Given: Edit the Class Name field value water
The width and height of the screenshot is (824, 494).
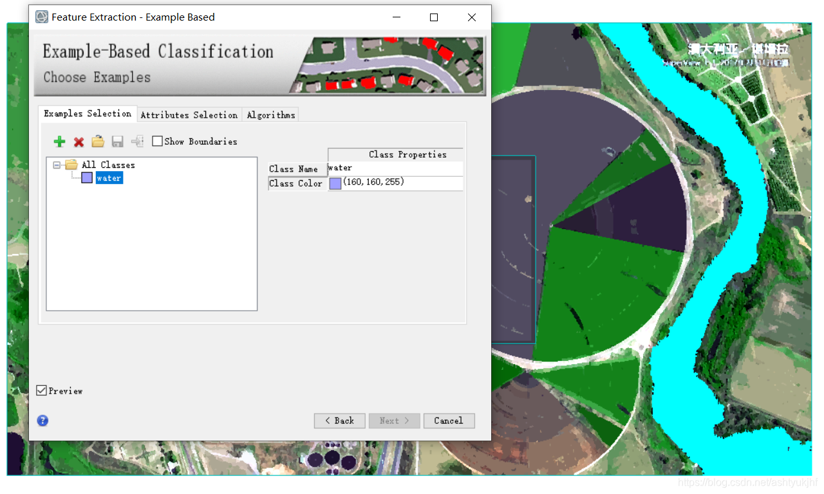Looking at the screenshot, I should [395, 169].
